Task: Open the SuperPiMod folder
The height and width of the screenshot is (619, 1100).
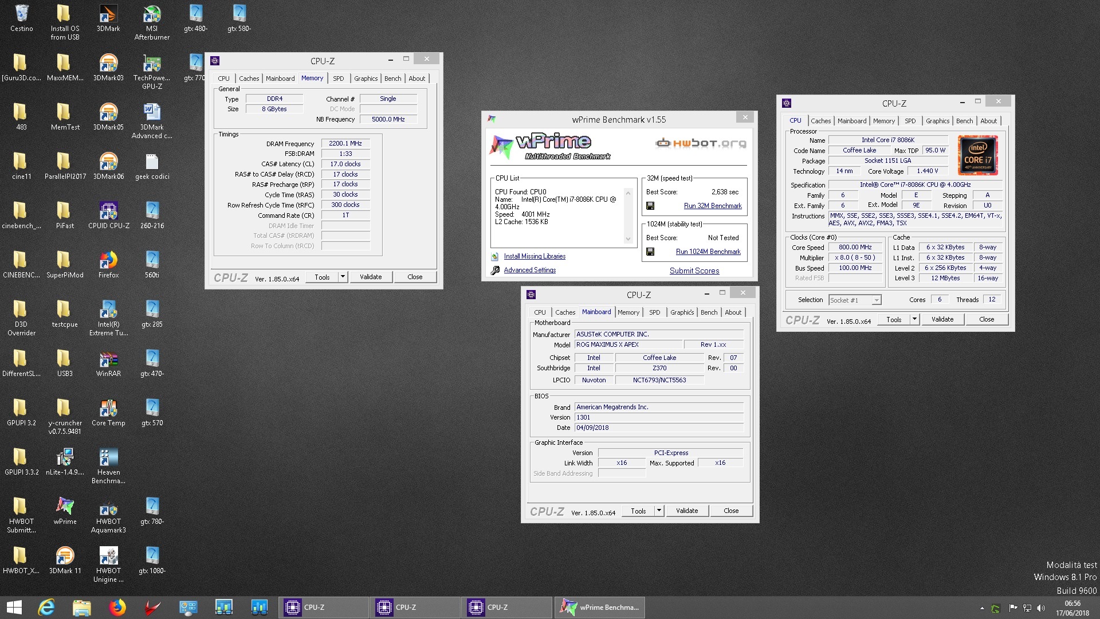Action: coord(65,264)
